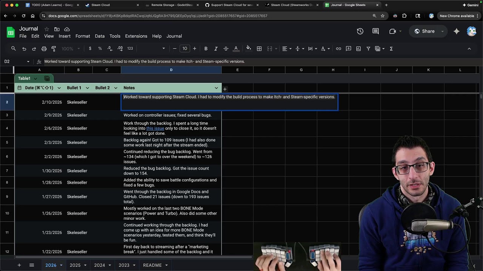View the cloud save status icon
This screenshot has width=483, height=271.
click(67, 29)
